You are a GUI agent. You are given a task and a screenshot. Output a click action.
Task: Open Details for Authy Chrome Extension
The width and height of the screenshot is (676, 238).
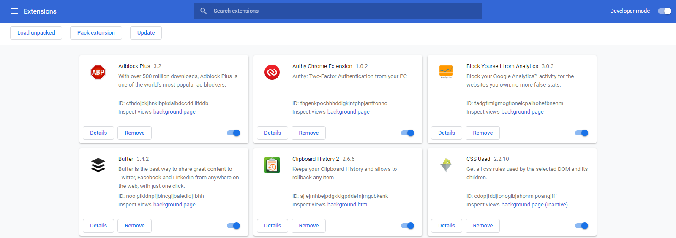pos(273,133)
